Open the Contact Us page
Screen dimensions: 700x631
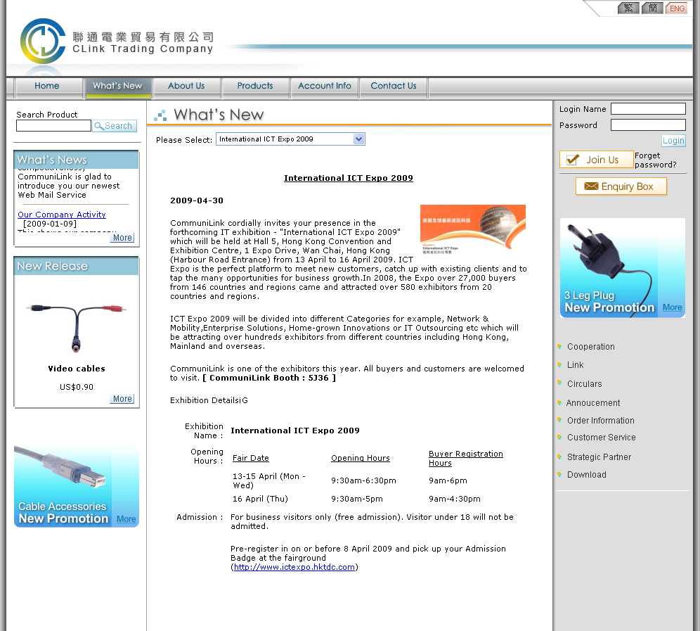pos(394,86)
